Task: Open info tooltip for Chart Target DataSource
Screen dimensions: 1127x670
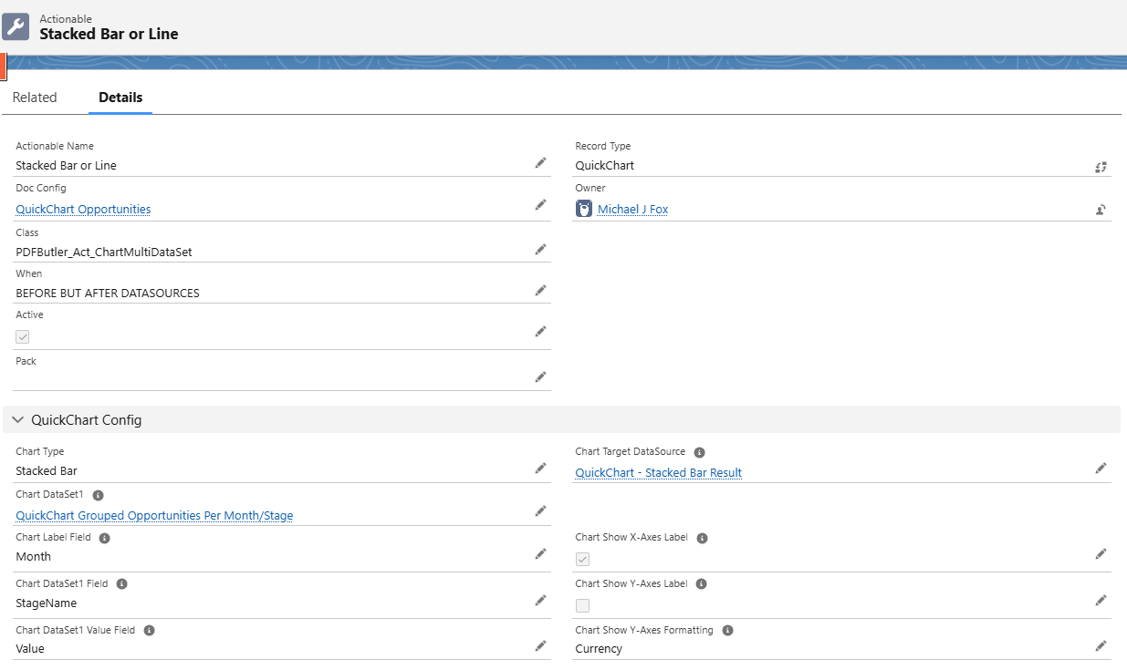Action: point(699,452)
